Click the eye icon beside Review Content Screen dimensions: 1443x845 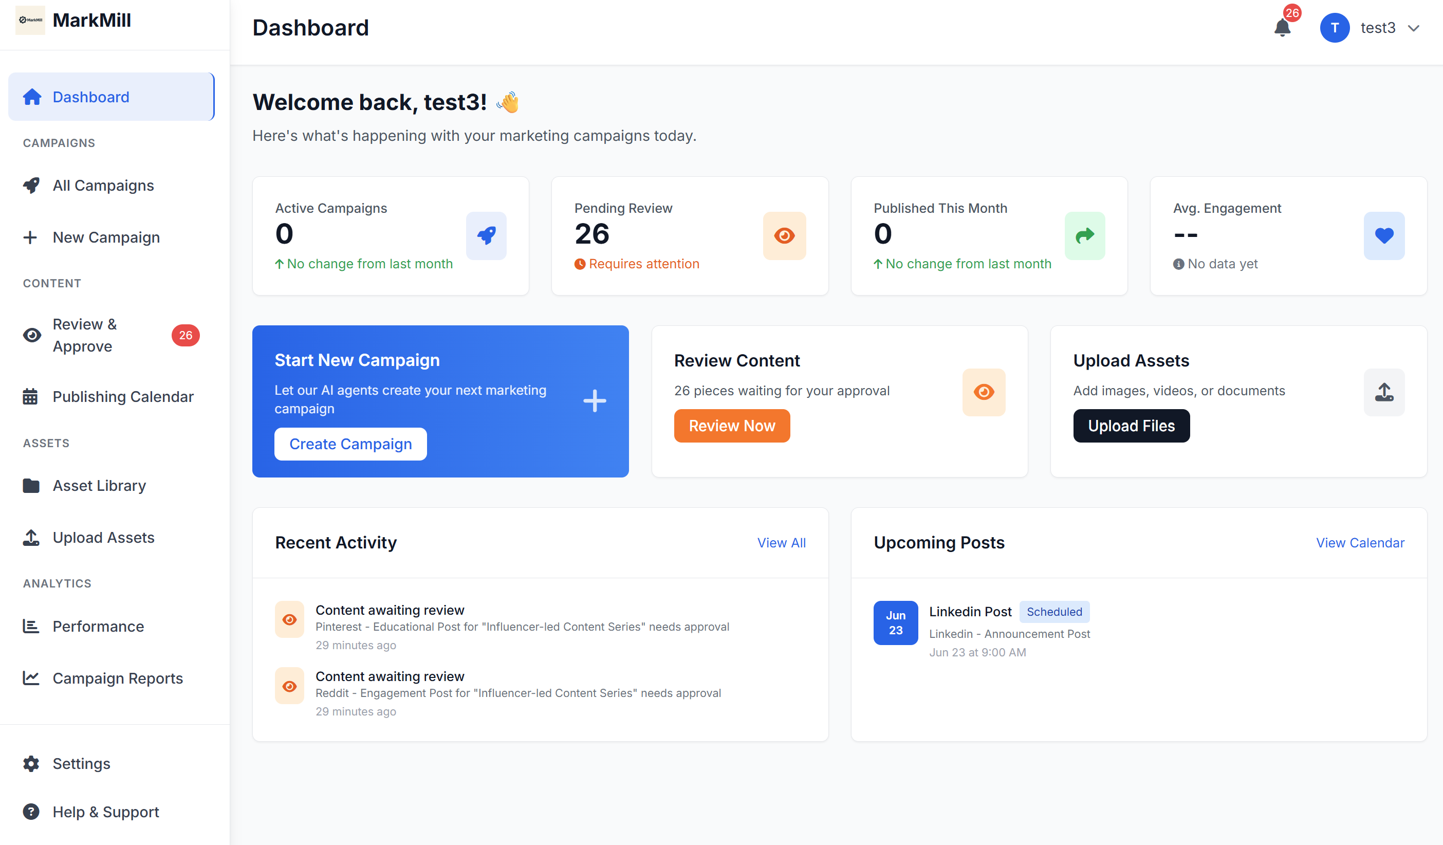984,392
